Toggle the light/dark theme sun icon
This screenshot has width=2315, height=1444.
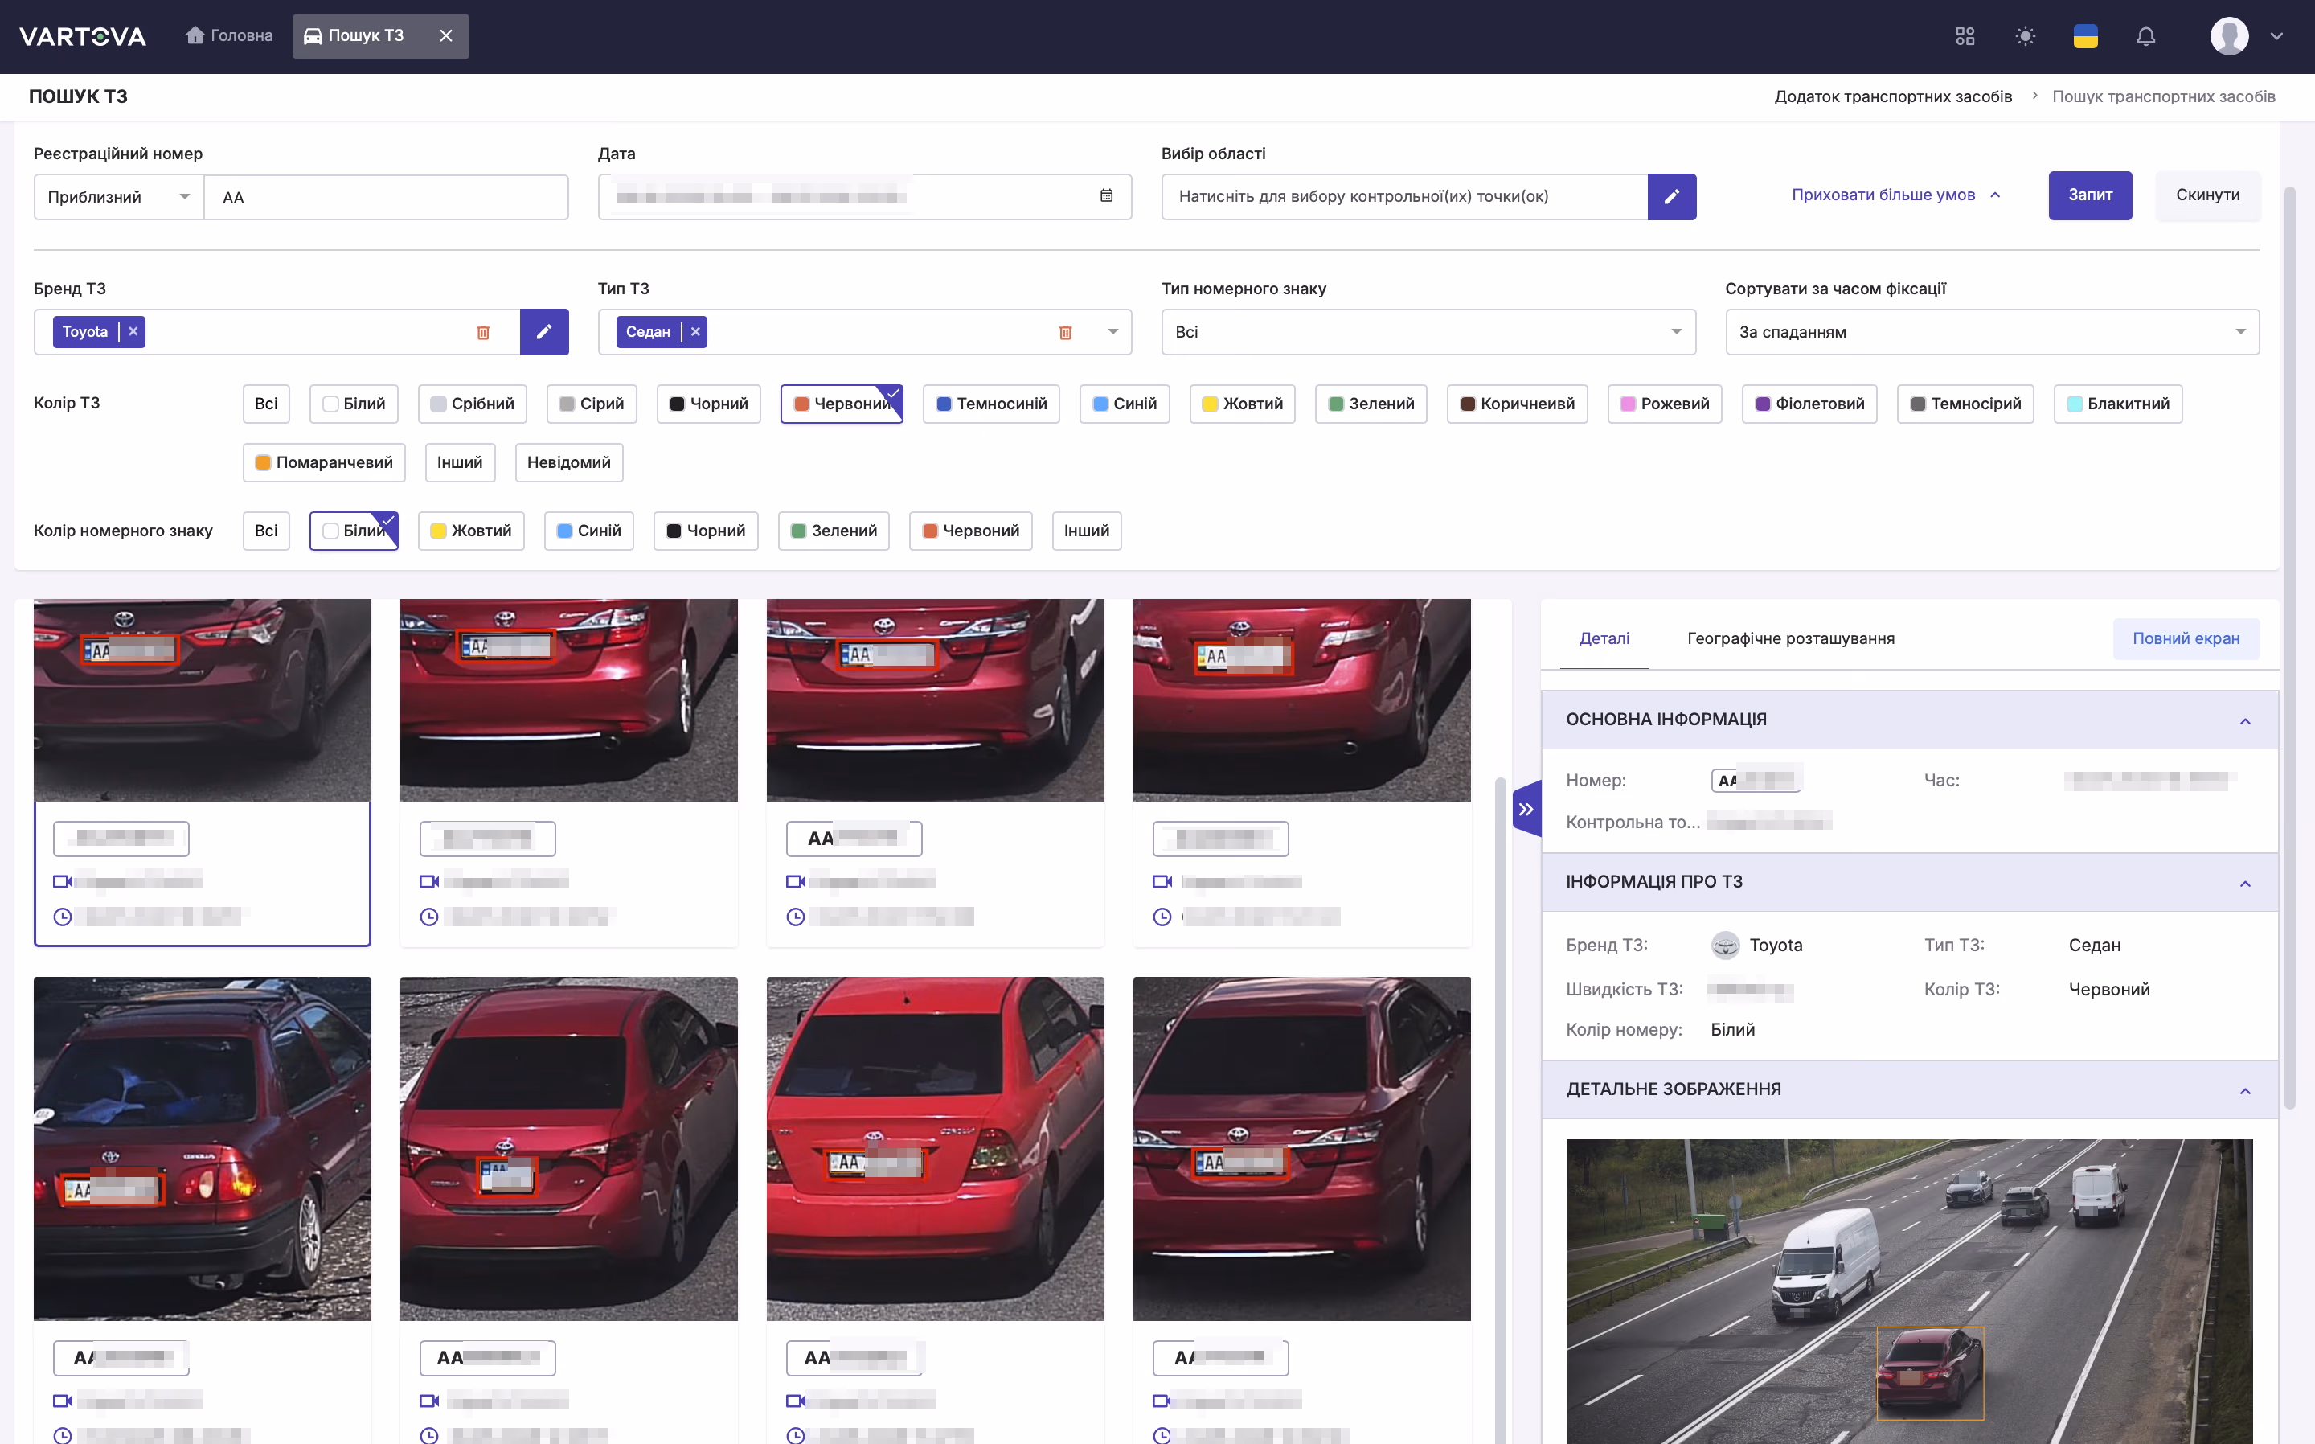click(x=2025, y=36)
